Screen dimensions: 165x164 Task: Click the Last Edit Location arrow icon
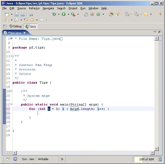(26, 20)
